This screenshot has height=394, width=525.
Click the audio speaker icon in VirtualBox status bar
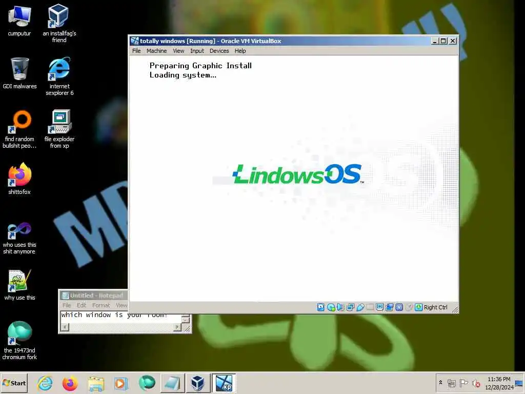tap(340, 307)
